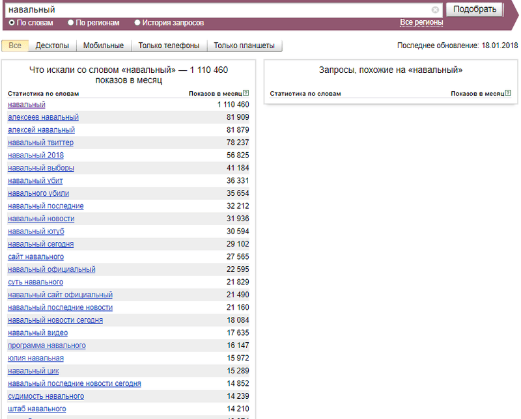
Task: Switch to the 'Десктопы' tab
Action: pyautogui.click(x=52, y=46)
